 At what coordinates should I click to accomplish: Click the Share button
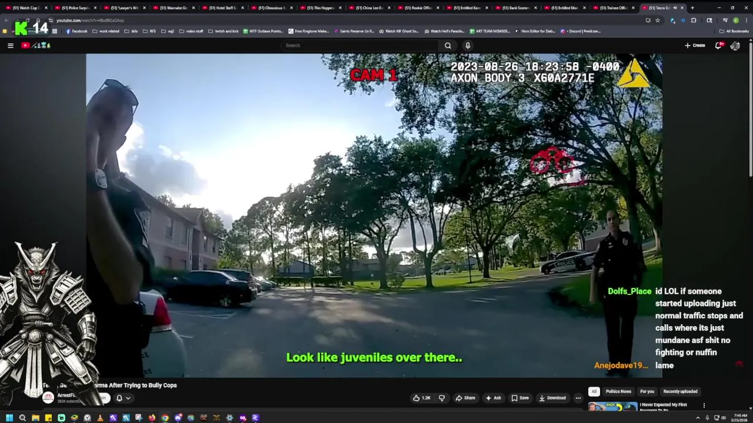[465, 398]
